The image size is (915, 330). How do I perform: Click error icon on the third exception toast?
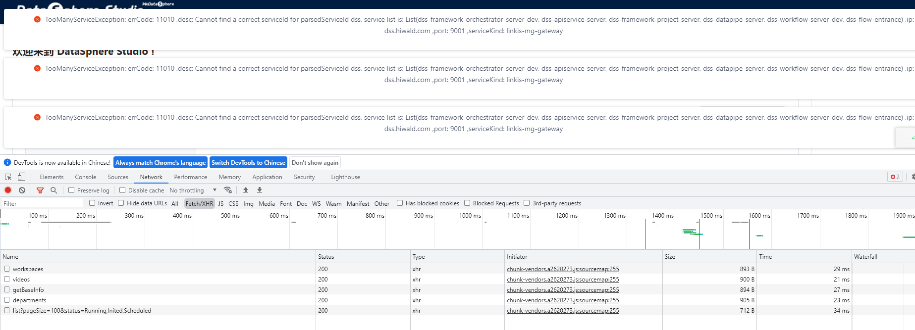[x=37, y=117]
